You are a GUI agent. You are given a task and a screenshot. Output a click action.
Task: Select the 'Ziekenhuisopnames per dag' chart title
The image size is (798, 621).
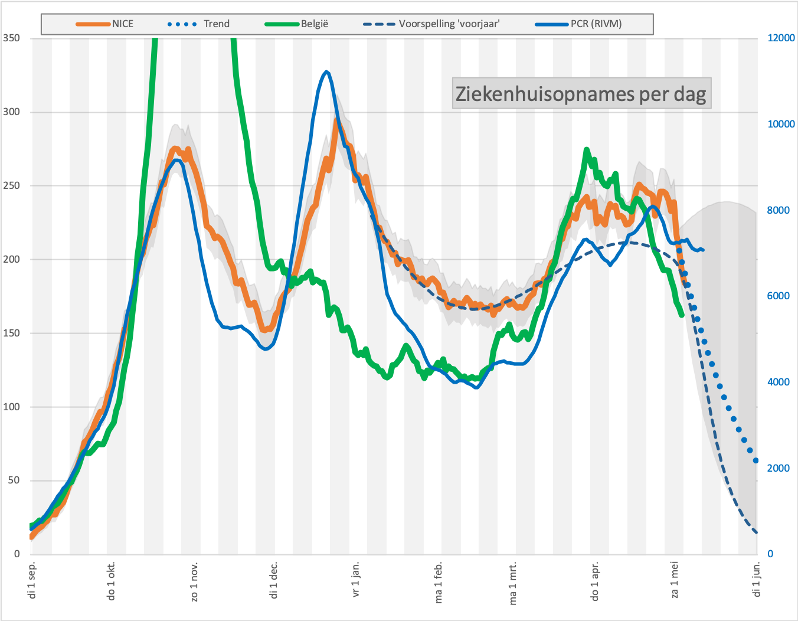(x=581, y=94)
